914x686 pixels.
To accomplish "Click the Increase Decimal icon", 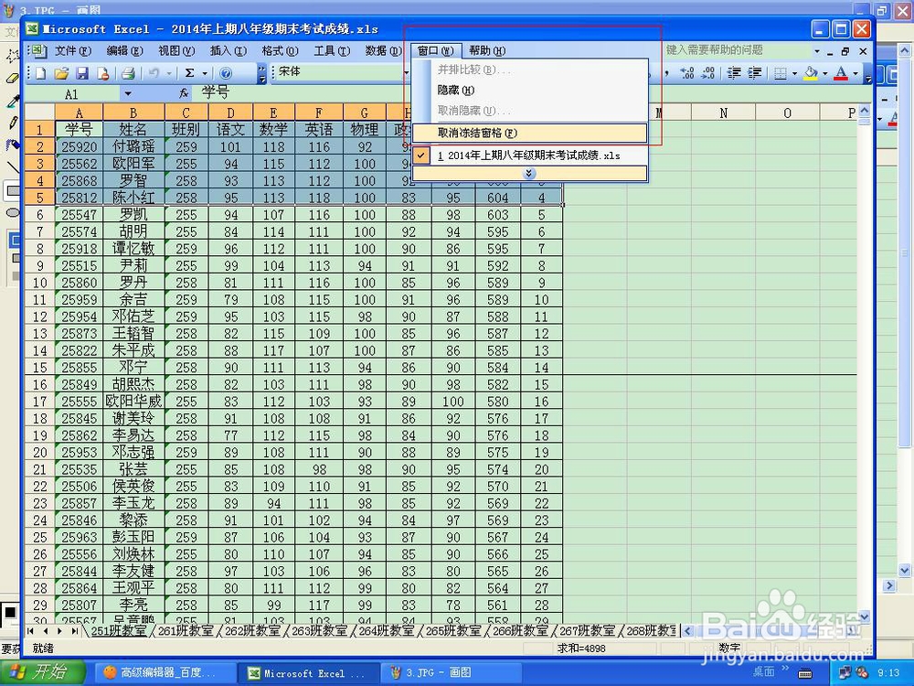I will [687, 73].
